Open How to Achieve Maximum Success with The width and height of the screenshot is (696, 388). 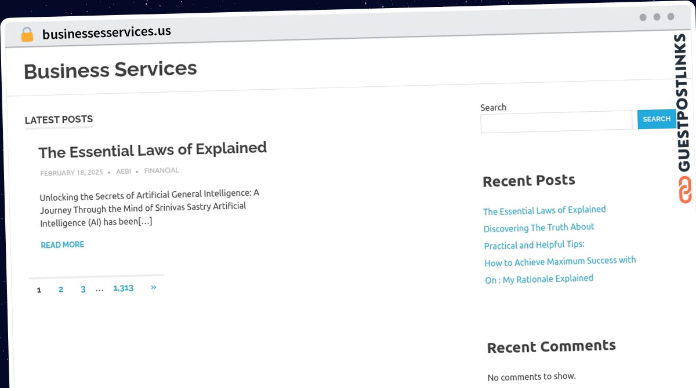pyautogui.click(x=560, y=261)
